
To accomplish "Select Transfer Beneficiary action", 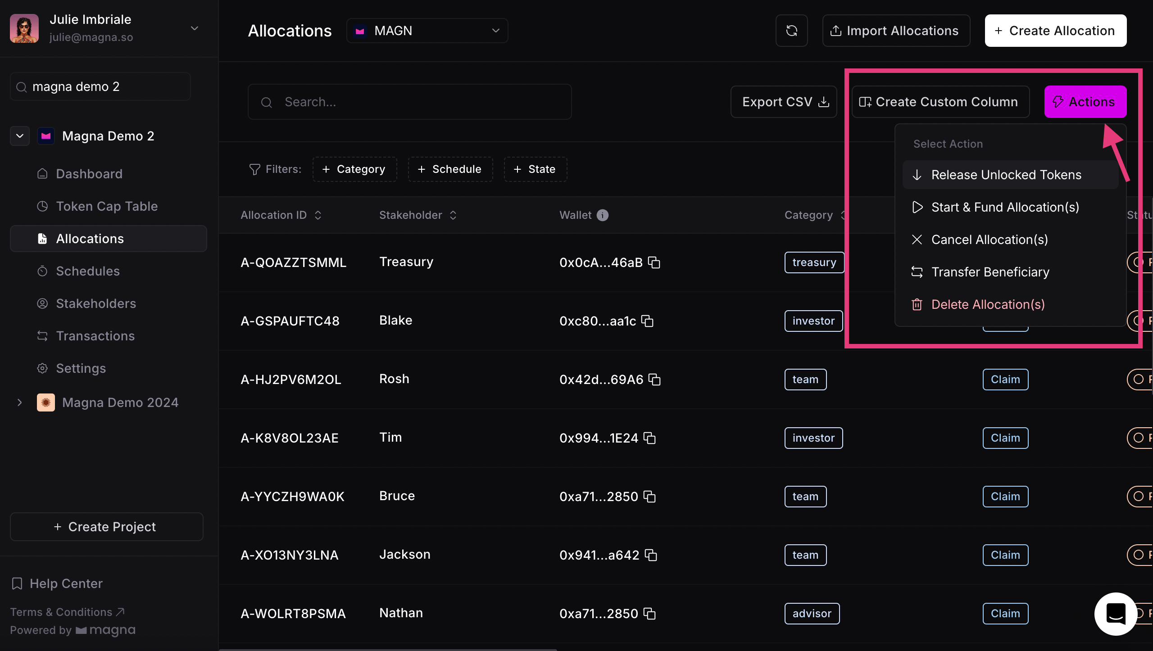I will 1011,272.
